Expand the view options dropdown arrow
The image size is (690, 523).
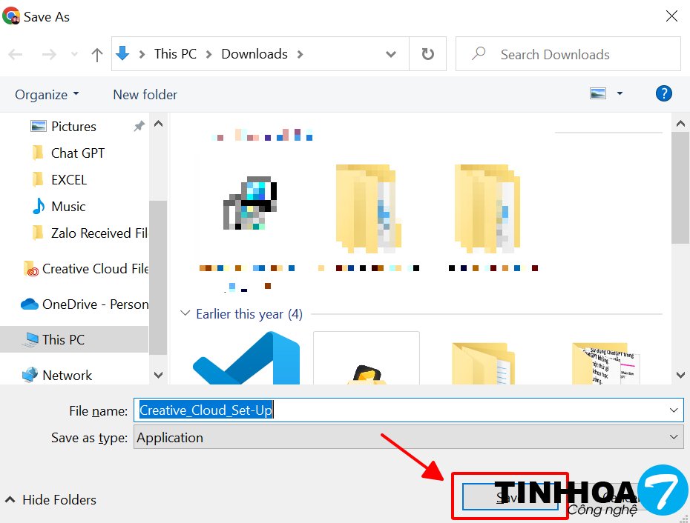(x=620, y=93)
